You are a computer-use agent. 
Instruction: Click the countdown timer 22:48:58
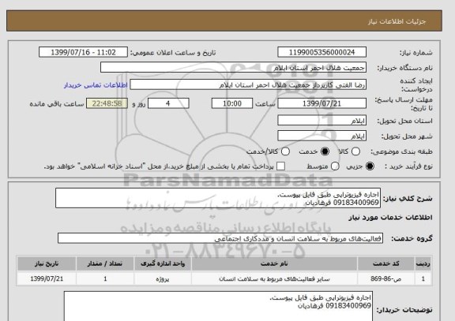pyautogui.click(x=107, y=103)
